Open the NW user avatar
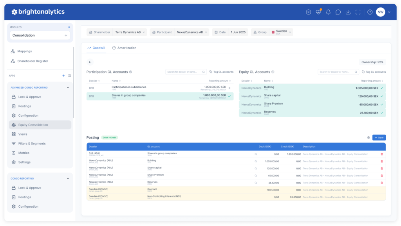 point(381,12)
